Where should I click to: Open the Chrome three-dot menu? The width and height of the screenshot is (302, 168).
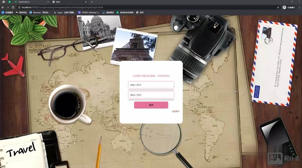299,7
